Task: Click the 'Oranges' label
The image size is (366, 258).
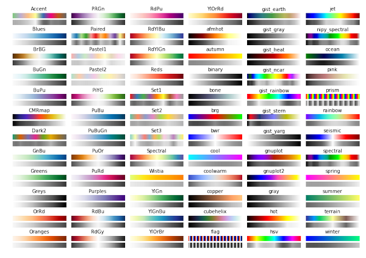Action: coord(39,232)
